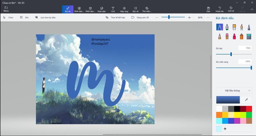Image resolution: width=256 pixels, height=136 pixels.
Task: Select the Fill bucket tool
Action: tap(249, 36)
